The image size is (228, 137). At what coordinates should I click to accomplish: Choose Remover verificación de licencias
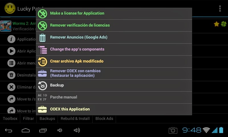tap(114, 25)
